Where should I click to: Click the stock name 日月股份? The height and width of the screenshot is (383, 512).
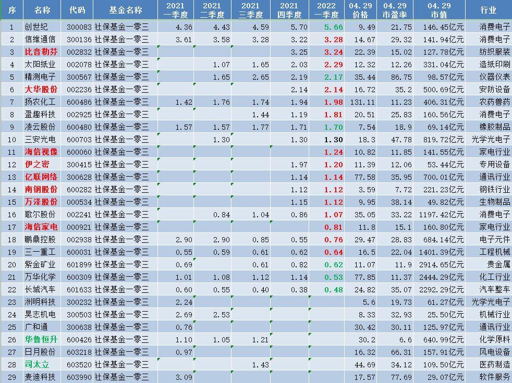[40, 352]
